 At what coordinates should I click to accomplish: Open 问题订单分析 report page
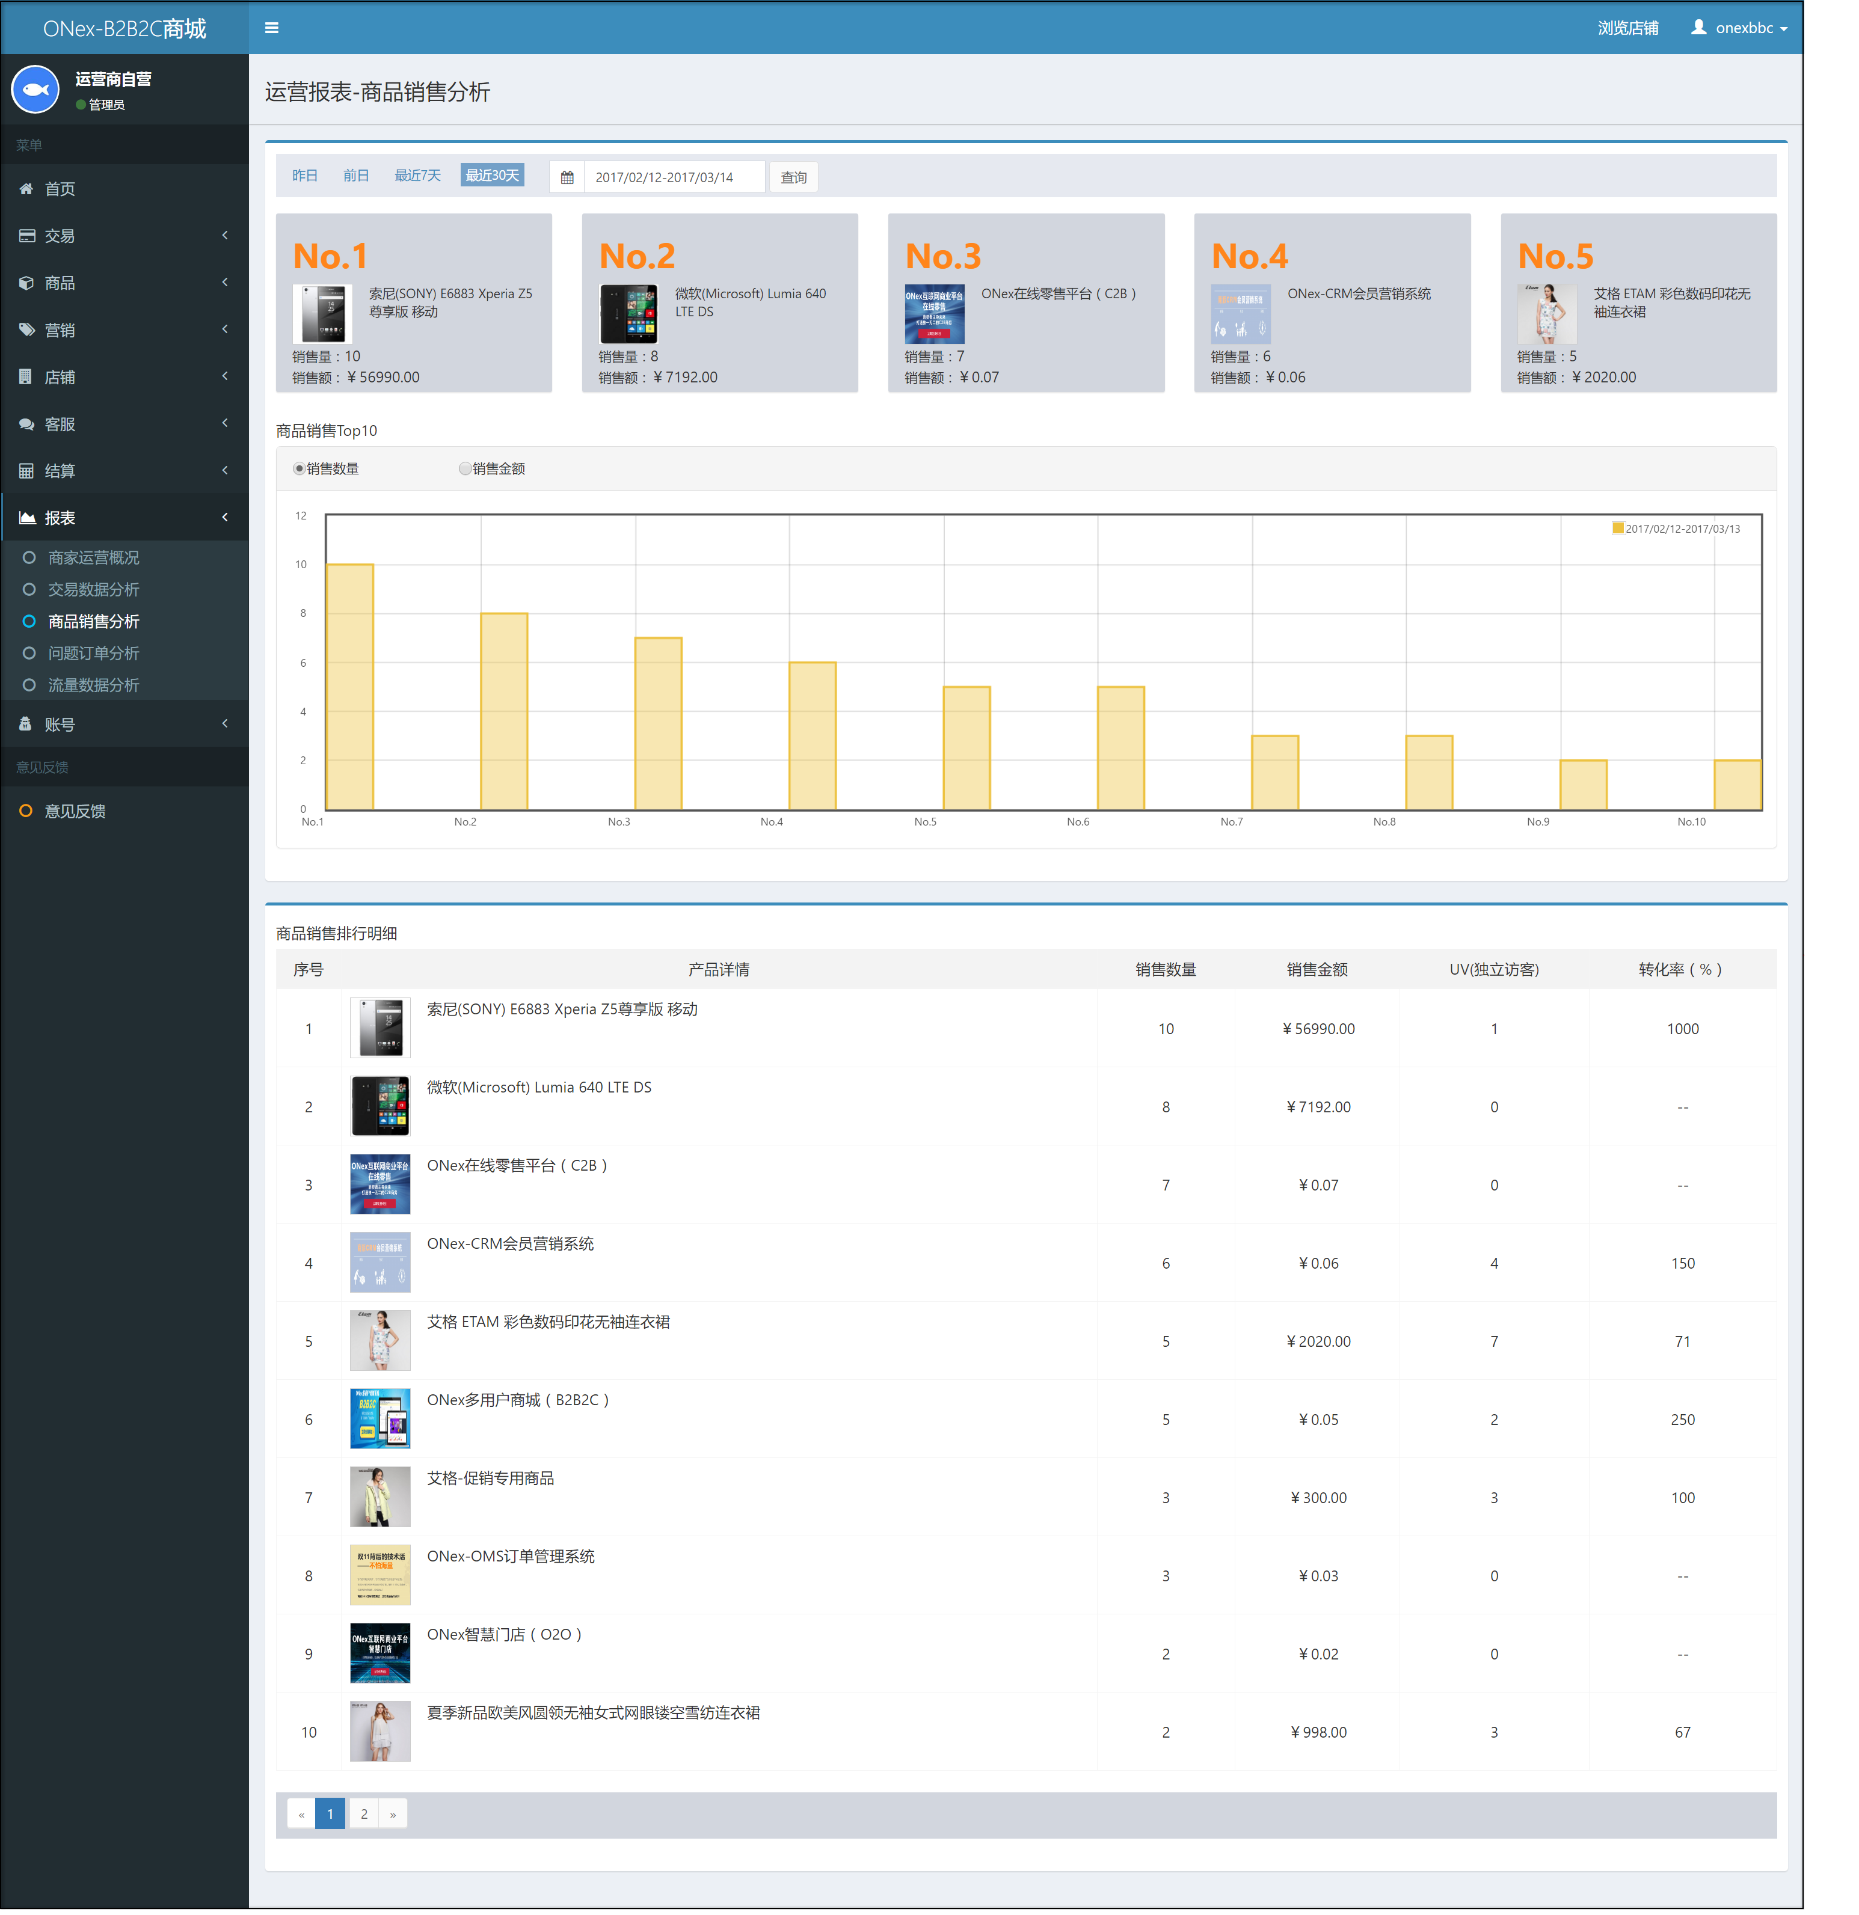point(94,653)
